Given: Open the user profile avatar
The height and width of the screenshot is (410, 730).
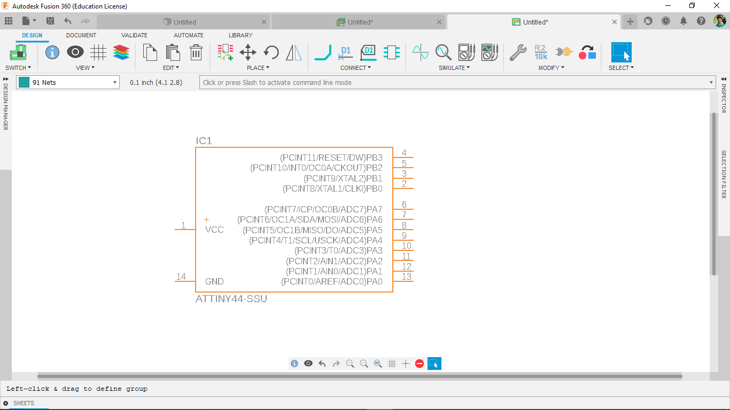Looking at the screenshot, I should click(x=720, y=21).
